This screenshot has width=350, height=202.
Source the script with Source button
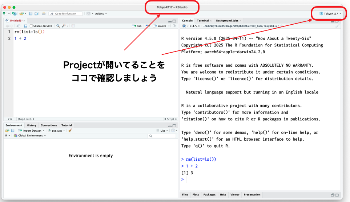tap(160, 26)
